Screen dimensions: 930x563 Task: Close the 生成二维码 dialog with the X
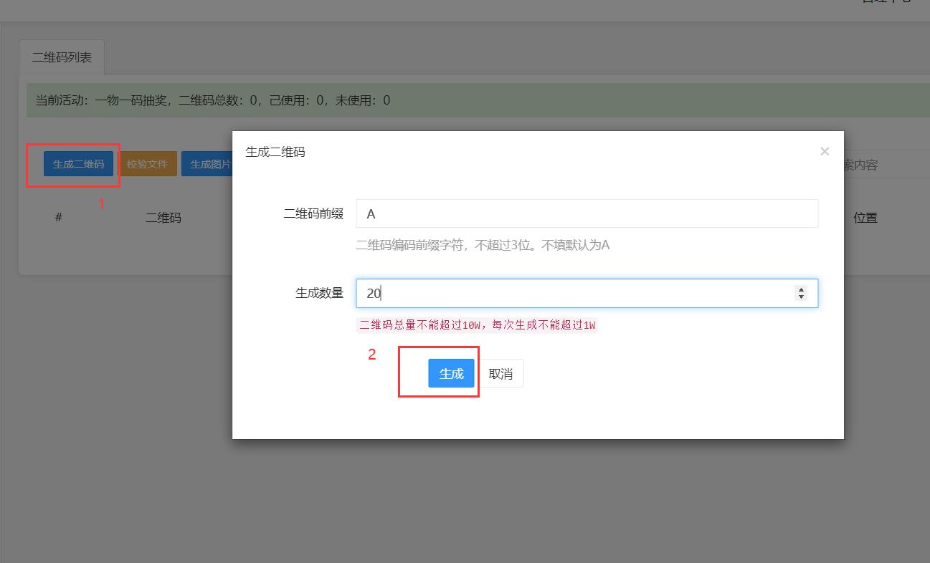(824, 151)
